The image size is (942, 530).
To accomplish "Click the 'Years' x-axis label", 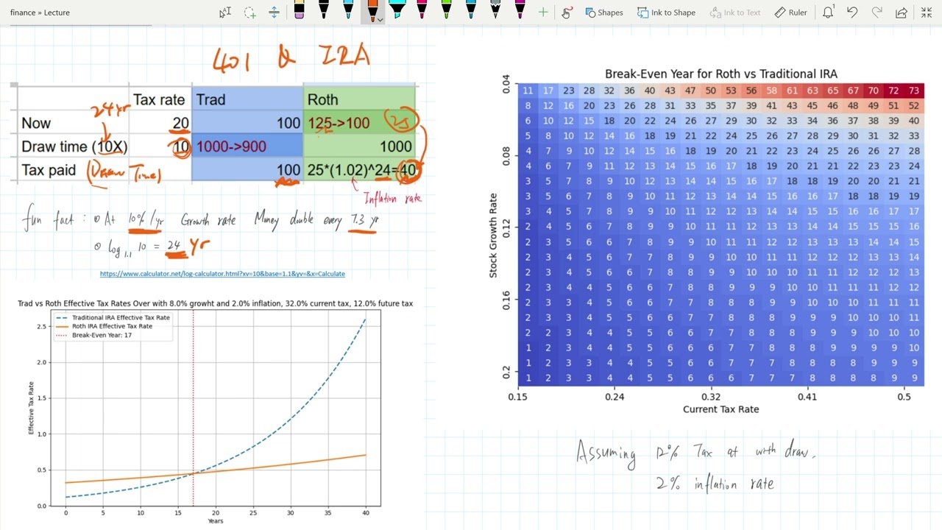I will (215, 521).
